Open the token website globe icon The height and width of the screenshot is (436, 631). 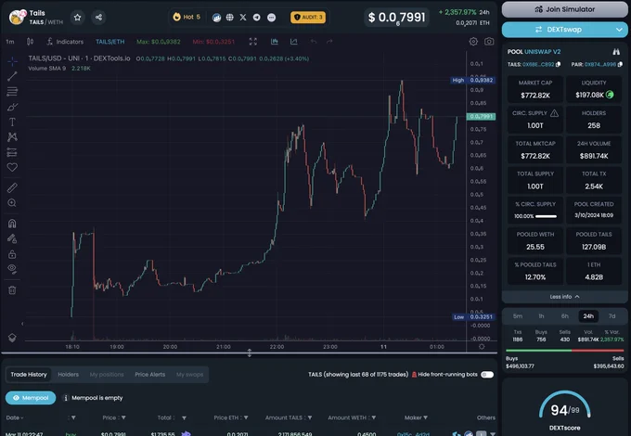tap(230, 18)
